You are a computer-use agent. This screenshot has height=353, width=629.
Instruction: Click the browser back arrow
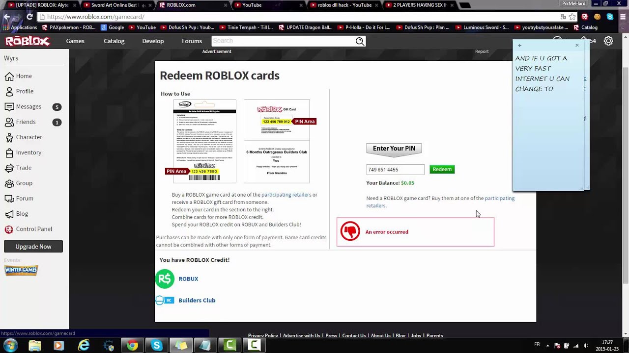(x=7, y=17)
